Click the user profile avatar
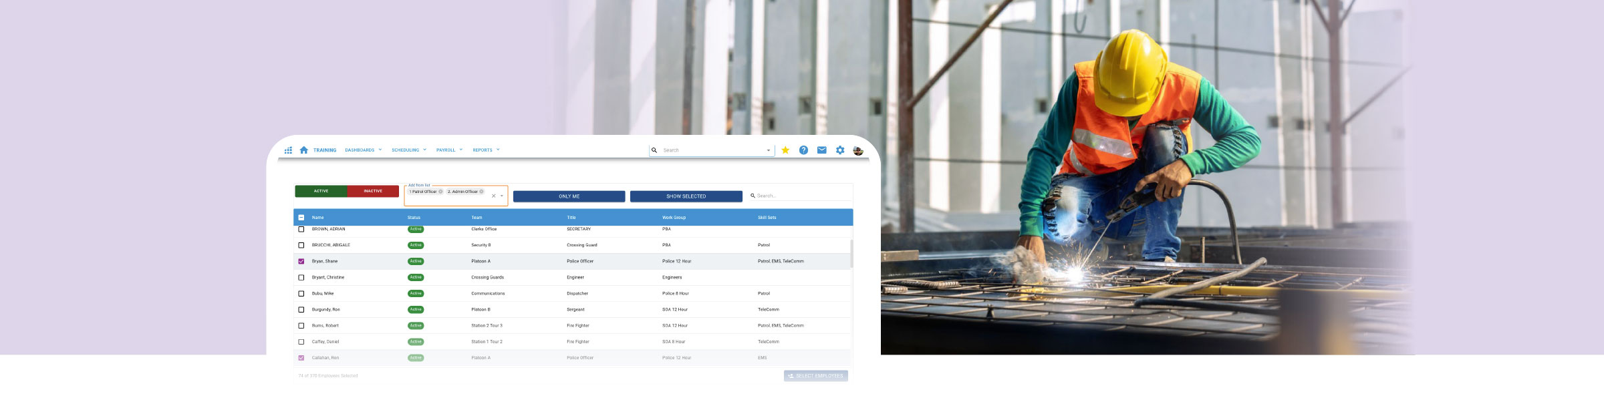This screenshot has height=414, width=1604. tap(858, 150)
